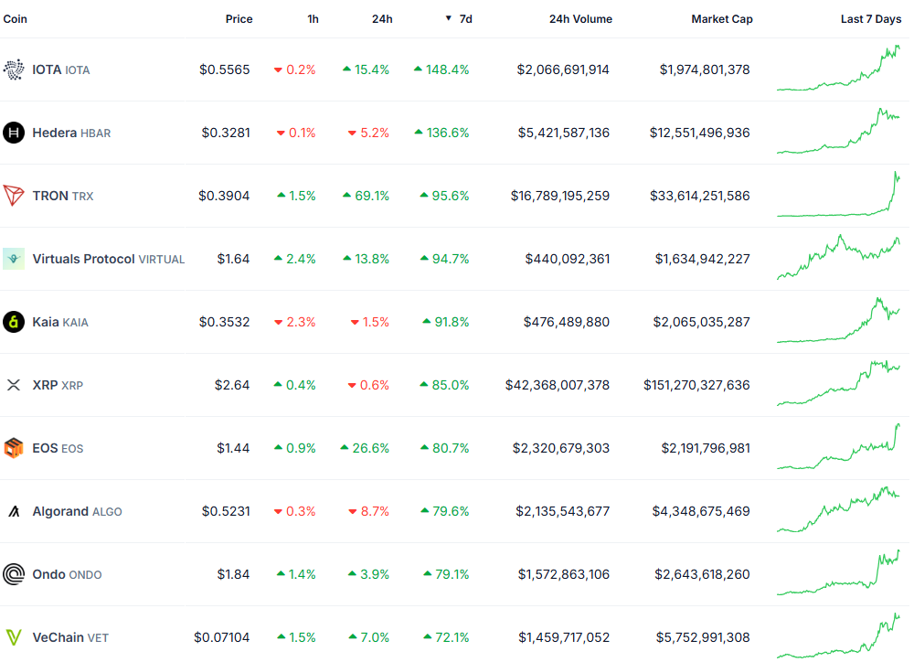View IOTA 7-day sparkline chart

839,69
